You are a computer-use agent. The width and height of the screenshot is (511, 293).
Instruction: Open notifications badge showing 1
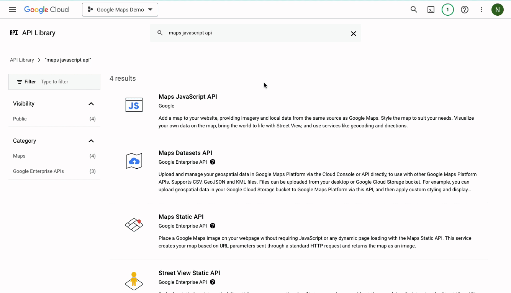pos(448,10)
